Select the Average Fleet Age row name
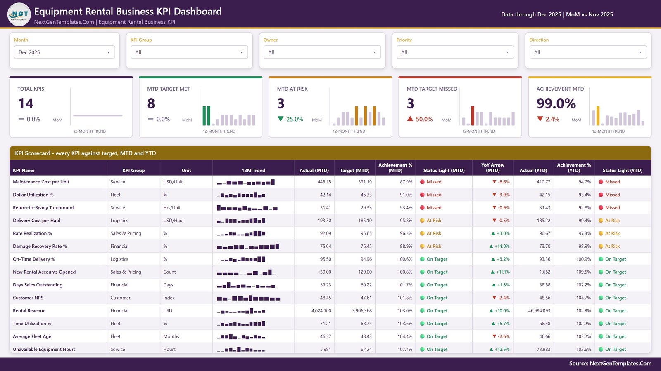Viewport: 661px width, 371px height. pyautogui.click(x=32, y=336)
